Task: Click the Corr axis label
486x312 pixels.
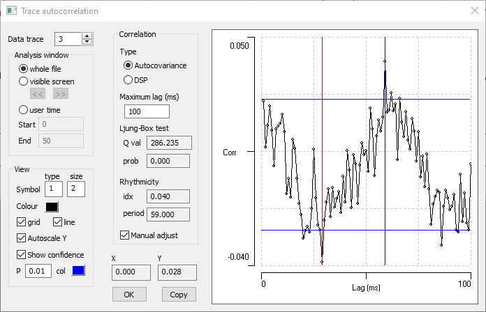Action: 230,153
